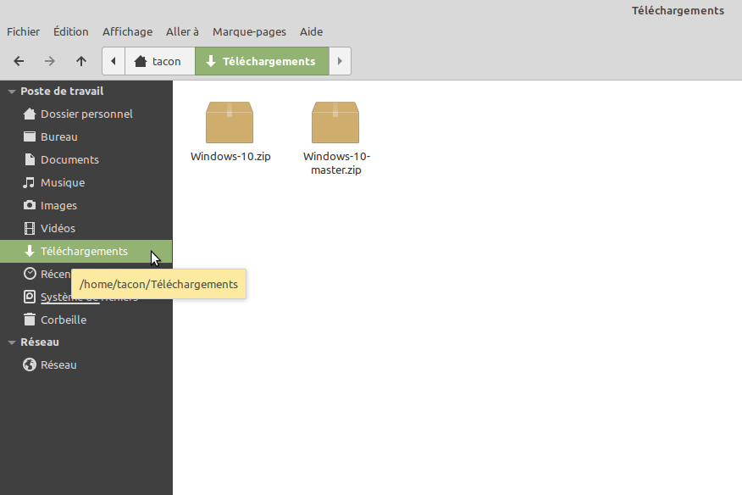Image resolution: width=742 pixels, height=495 pixels.
Task: Click the Forward navigation arrow
Action: [50, 61]
